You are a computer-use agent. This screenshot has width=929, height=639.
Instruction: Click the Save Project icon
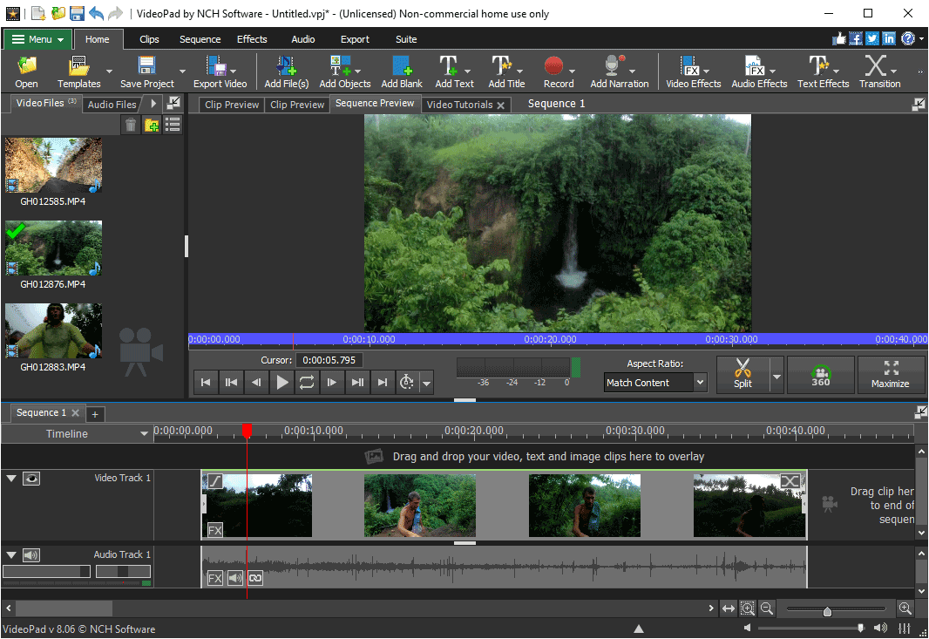tap(147, 71)
